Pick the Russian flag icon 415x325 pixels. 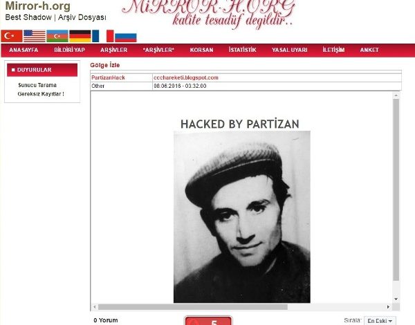coord(126,37)
